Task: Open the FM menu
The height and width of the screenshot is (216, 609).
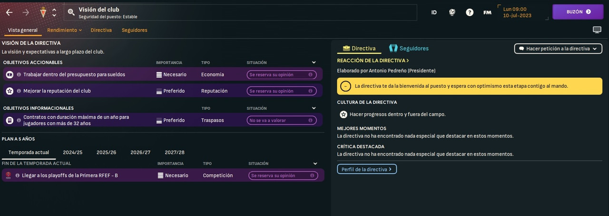Action: [487, 12]
